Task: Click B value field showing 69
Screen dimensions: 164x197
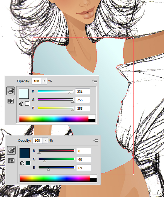Action: point(84,168)
